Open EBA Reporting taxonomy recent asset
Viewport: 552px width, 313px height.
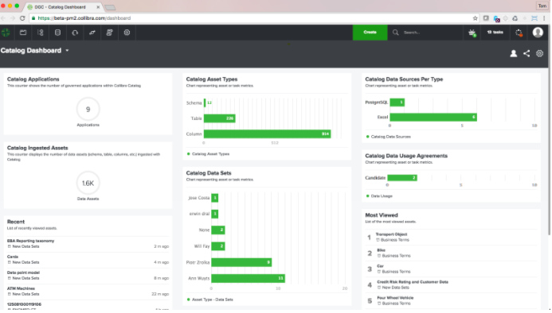tap(30, 241)
